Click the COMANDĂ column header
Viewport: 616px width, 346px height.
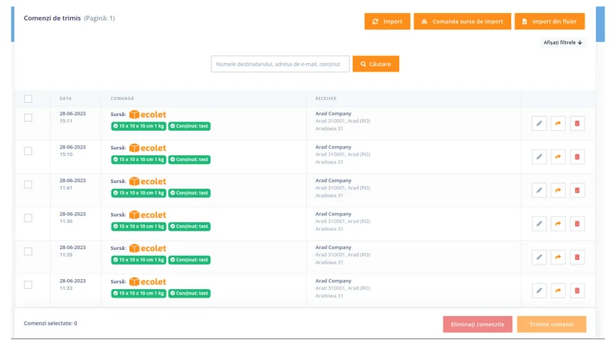click(x=122, y=98)
